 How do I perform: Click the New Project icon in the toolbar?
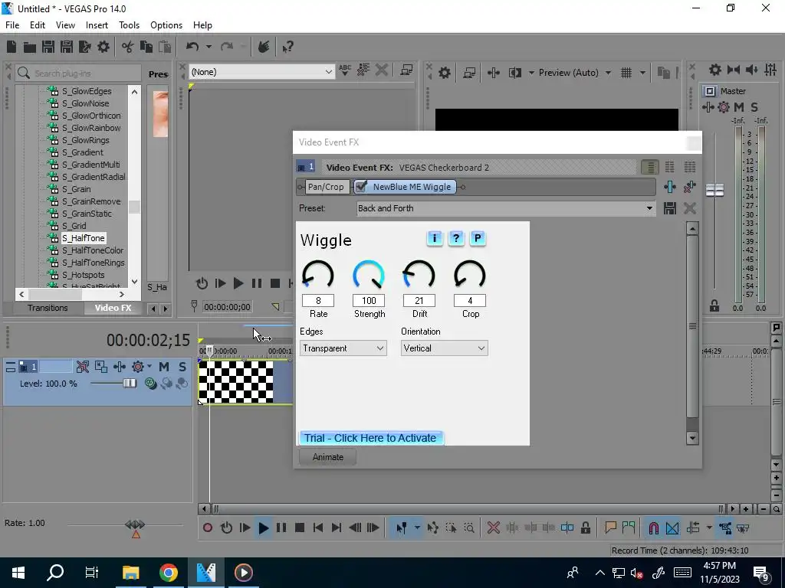11,47
